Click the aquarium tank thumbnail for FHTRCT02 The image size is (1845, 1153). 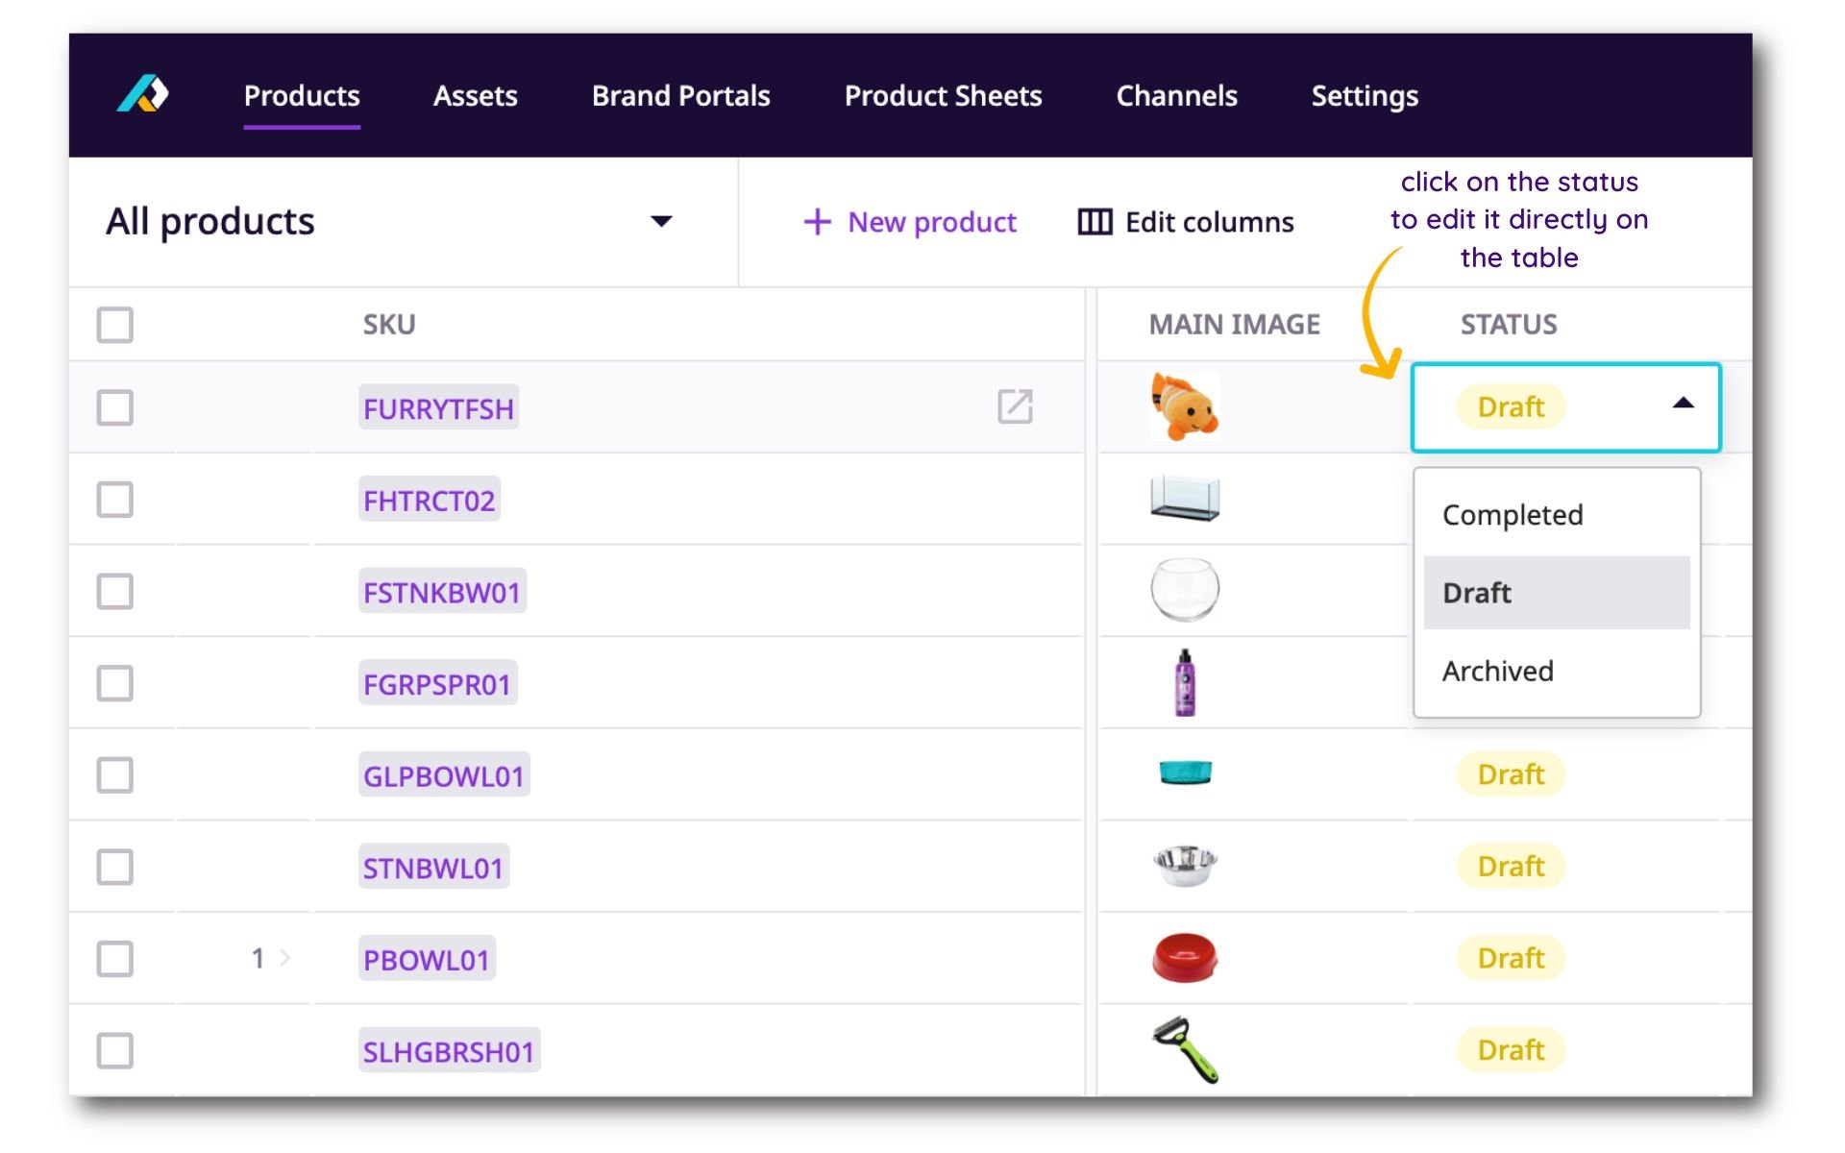[x=1185, y=500]
